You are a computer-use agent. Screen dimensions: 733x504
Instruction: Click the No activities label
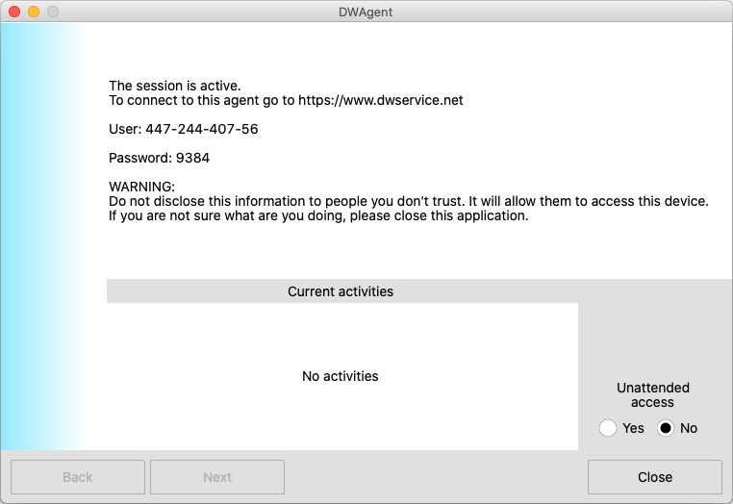tap(341, 376)
